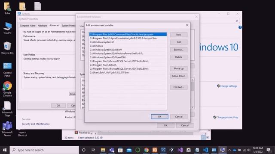
Task: Close the Environment Variables window
Action: click(x=196, y=17)
